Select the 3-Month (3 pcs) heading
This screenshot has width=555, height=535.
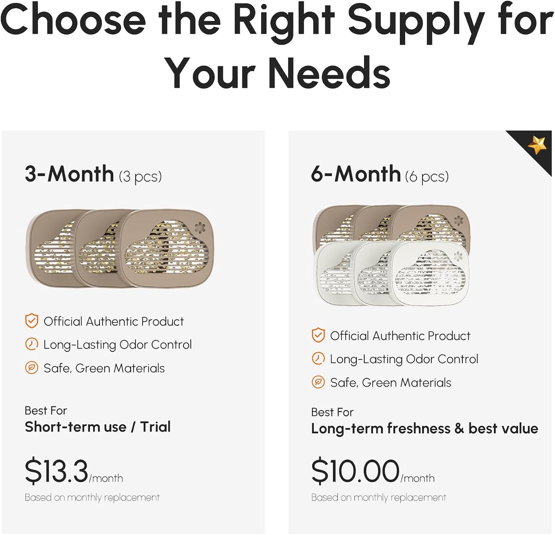click(93, 174)
